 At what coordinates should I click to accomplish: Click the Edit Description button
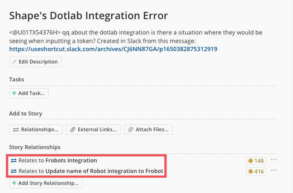pyautogui.click(x=35, y=62)
